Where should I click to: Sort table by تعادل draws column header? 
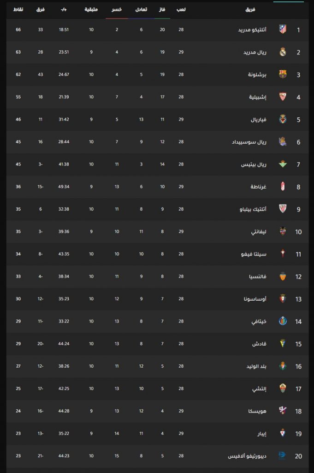141,9
